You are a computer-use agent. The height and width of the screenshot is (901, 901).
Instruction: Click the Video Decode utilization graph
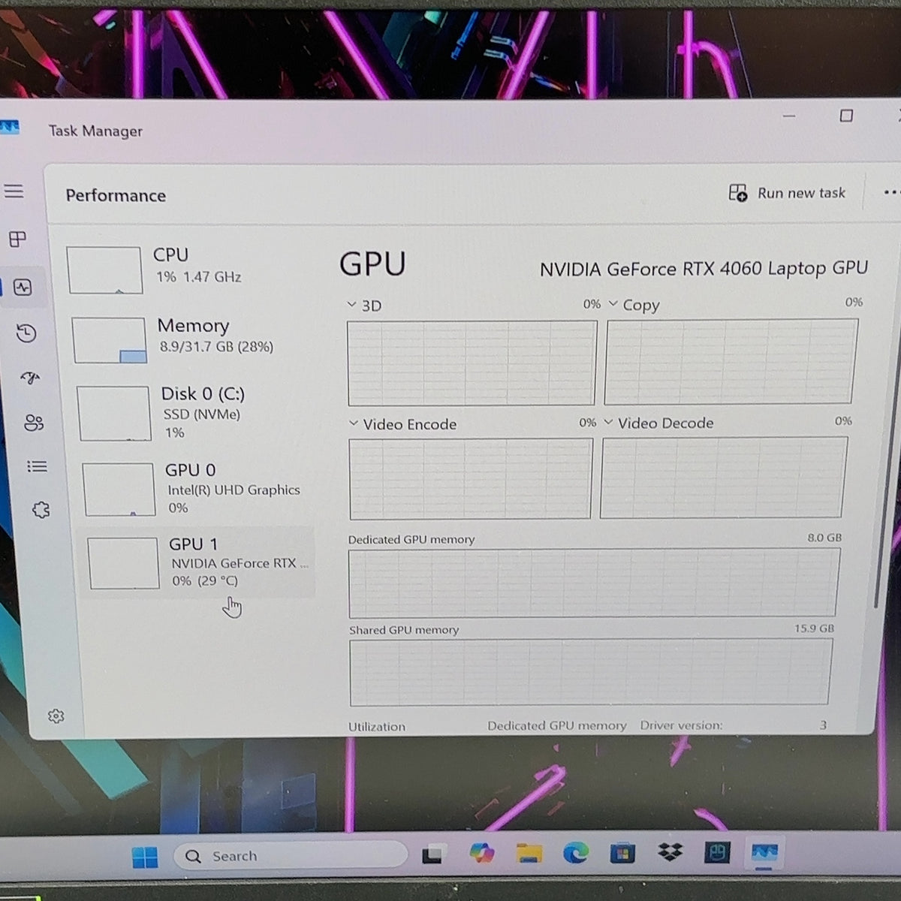[722, 478]
